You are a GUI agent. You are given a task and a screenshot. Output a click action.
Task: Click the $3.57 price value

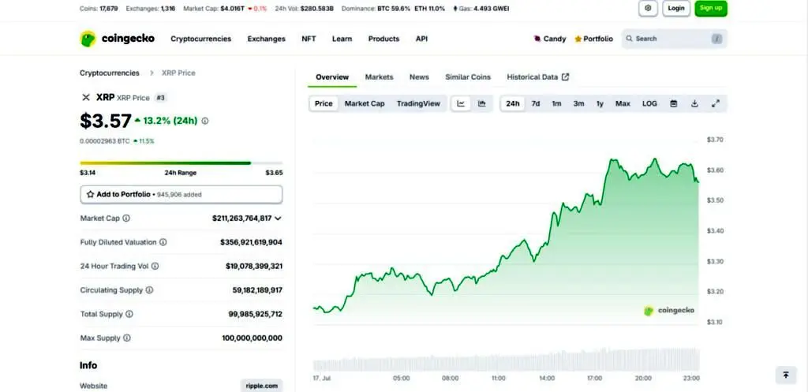point(106,121)
